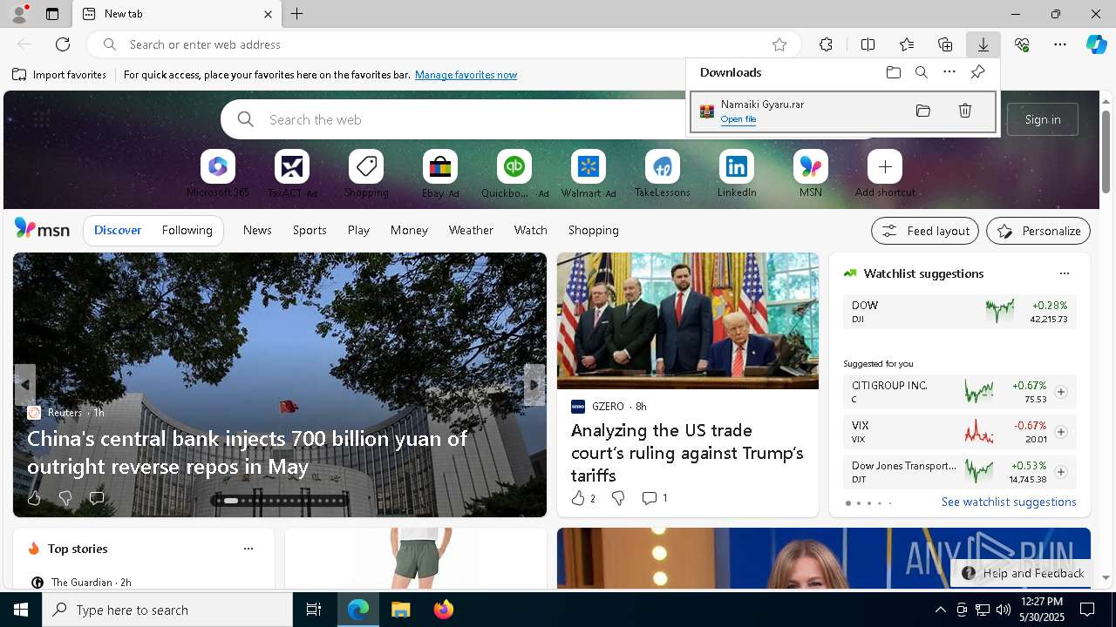Click Open file under Namaiki Gyaru.rar

(738, 119)
